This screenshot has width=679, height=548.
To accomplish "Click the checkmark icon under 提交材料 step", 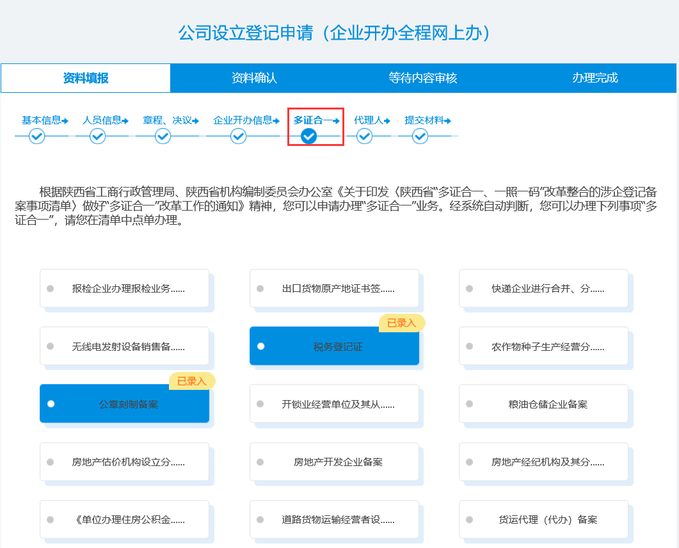I will point(420,136).
